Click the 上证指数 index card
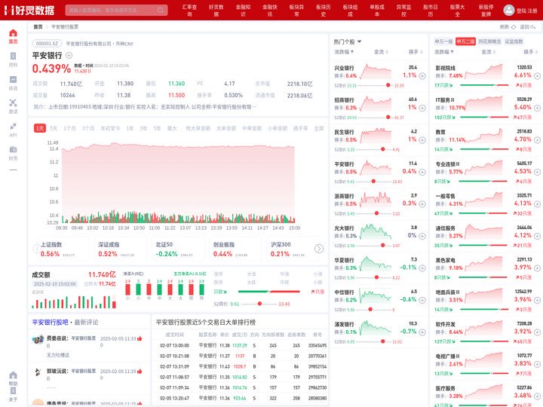 click(x=64, y=249)
